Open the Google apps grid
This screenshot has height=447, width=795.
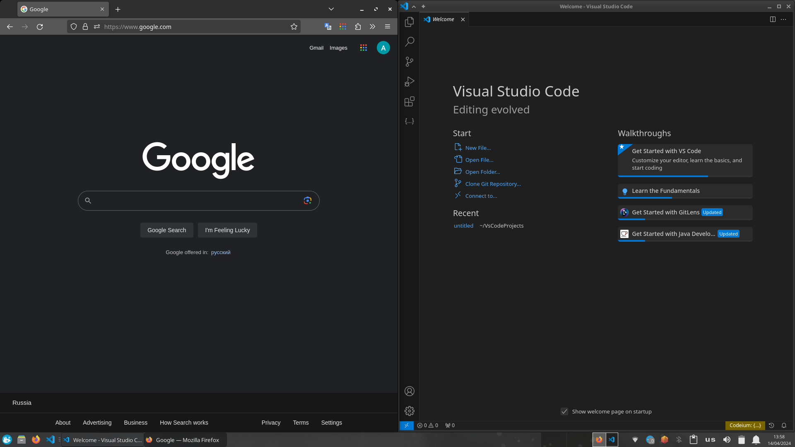pyautogui.click(x=364, y=48)
